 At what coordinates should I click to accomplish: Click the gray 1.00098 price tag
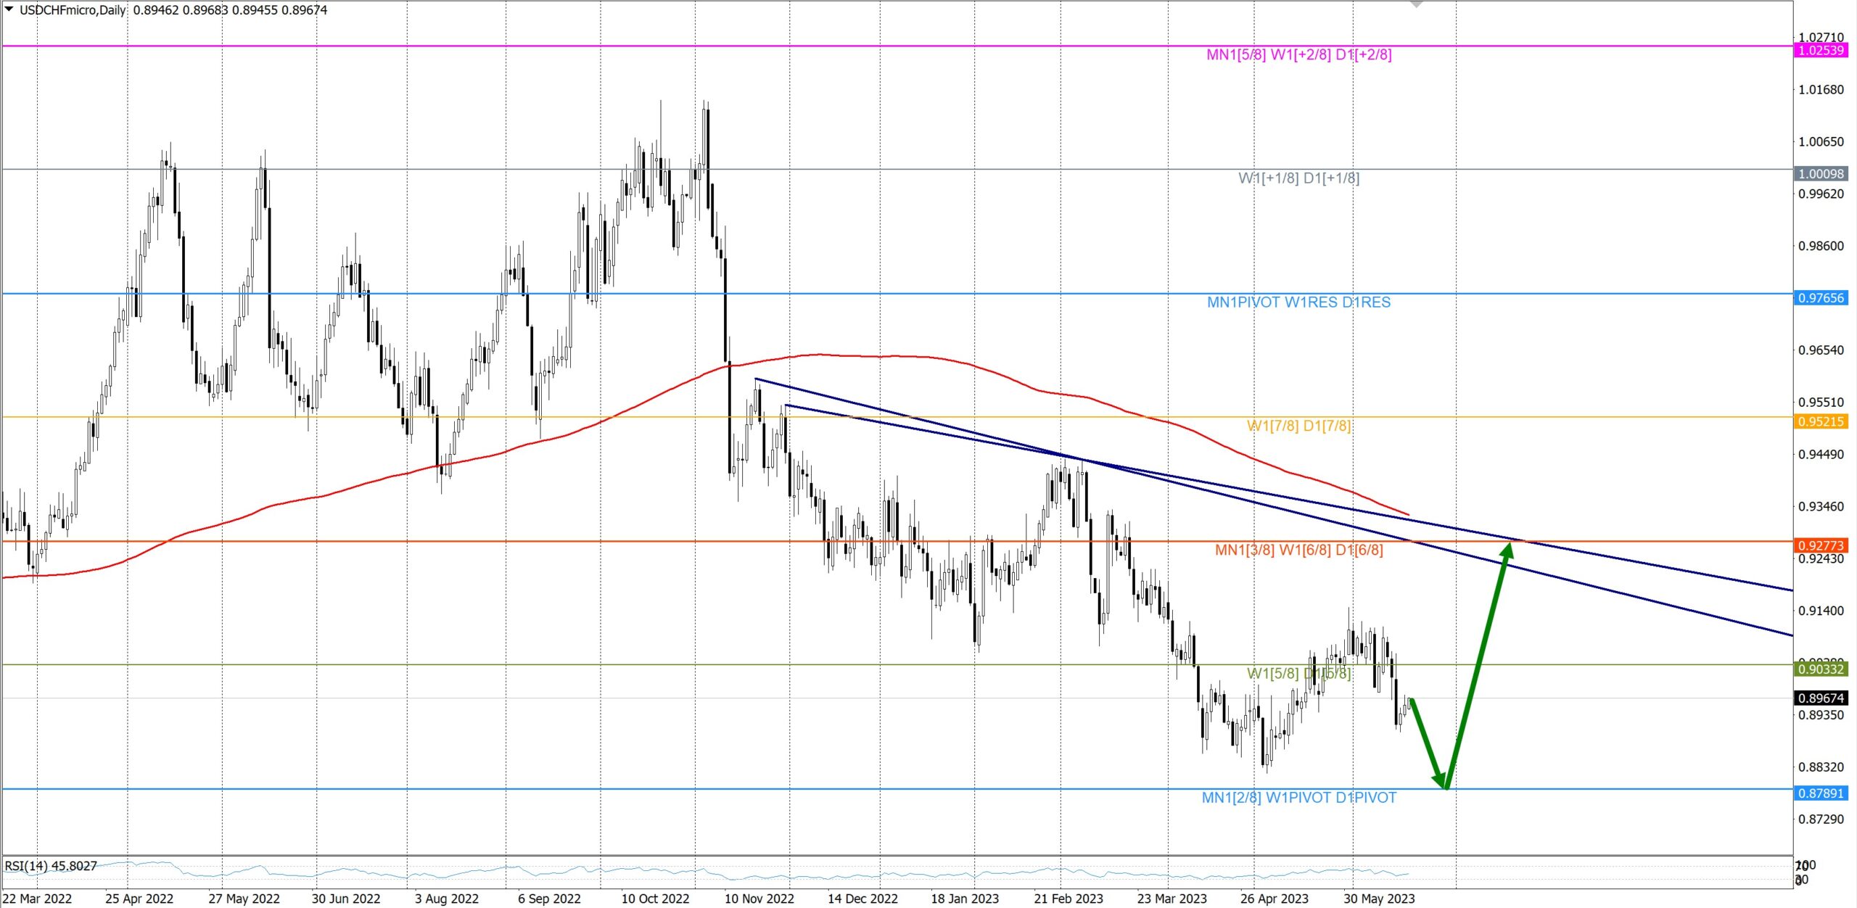(x=1821, y=174)
